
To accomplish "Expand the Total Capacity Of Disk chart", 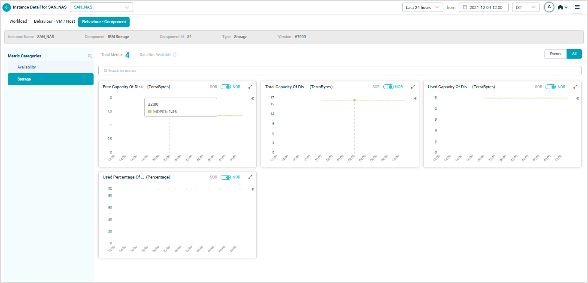I will (x=413, y=87).
